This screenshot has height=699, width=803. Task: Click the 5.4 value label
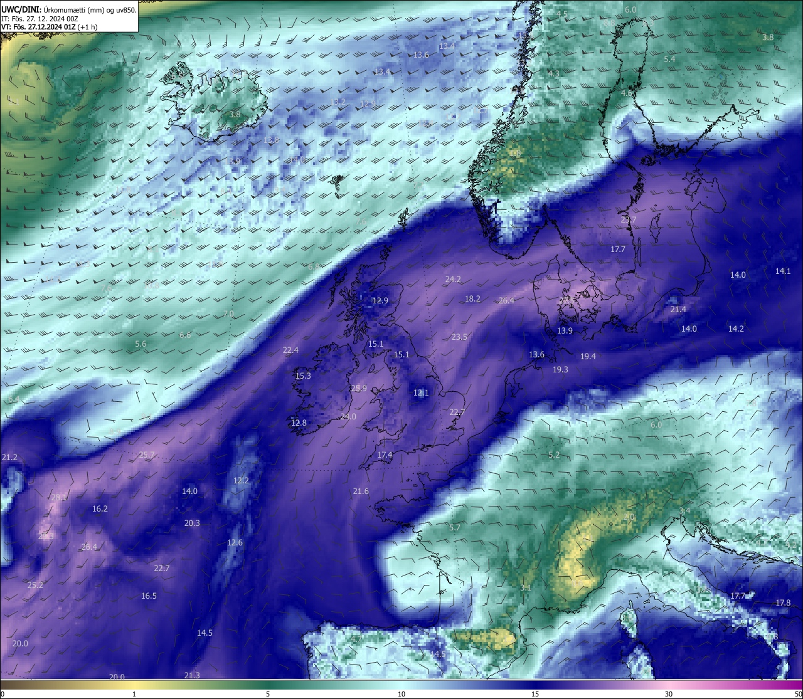pos(669,59)
